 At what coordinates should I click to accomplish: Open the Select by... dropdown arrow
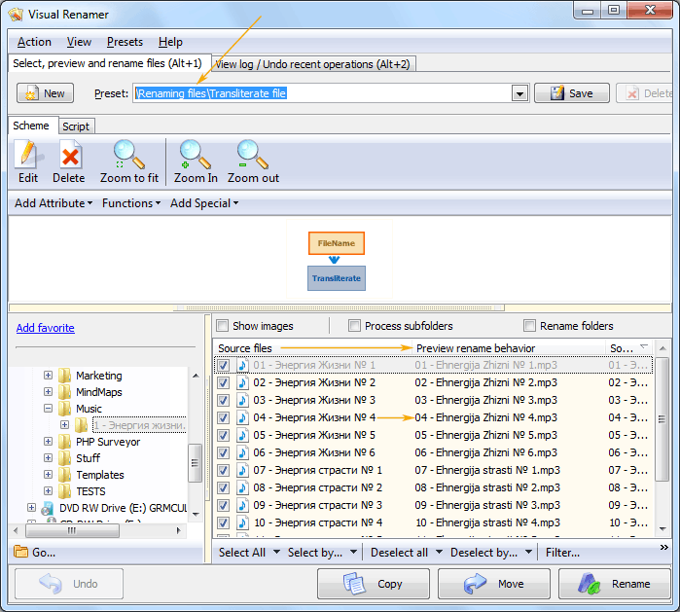pos(353,552)
